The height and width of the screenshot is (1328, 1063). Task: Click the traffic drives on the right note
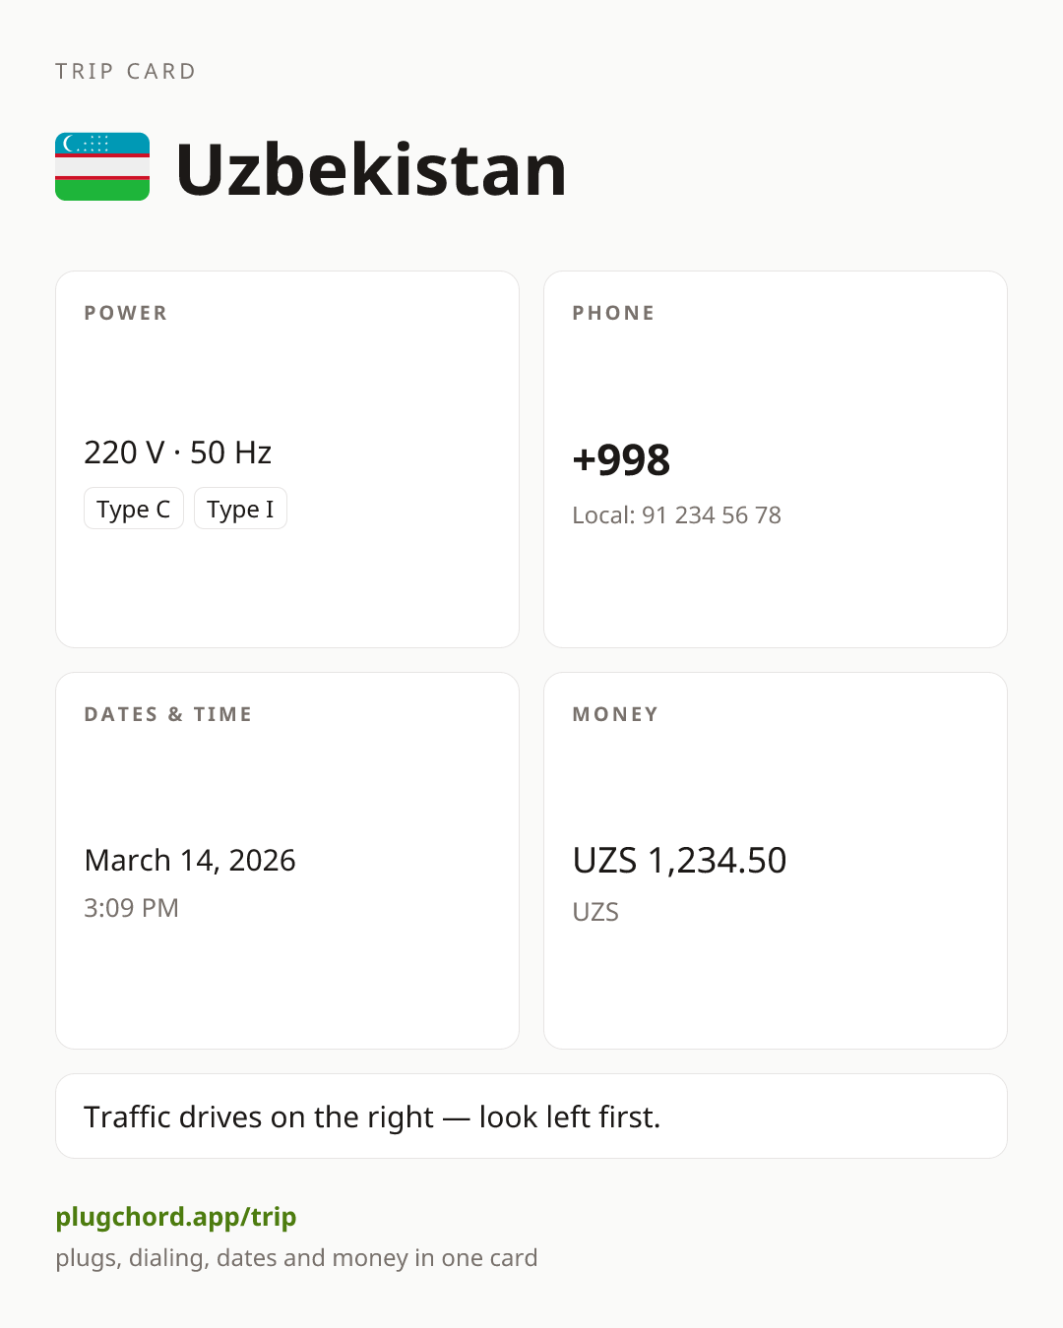point(372,1117)
